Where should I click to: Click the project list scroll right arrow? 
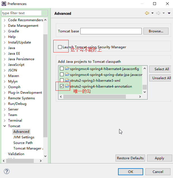[x=140, y=97]
